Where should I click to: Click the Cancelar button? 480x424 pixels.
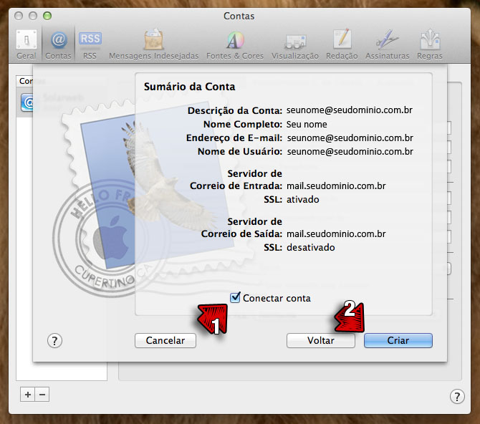click(x=165, y=340)
